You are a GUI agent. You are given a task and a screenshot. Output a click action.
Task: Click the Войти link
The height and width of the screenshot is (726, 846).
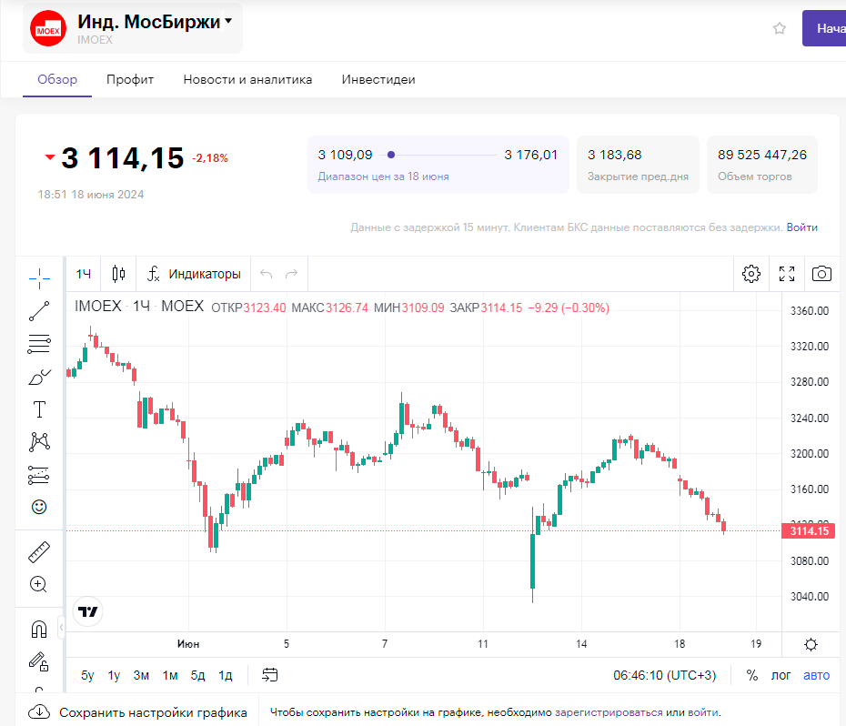point(801,227)
